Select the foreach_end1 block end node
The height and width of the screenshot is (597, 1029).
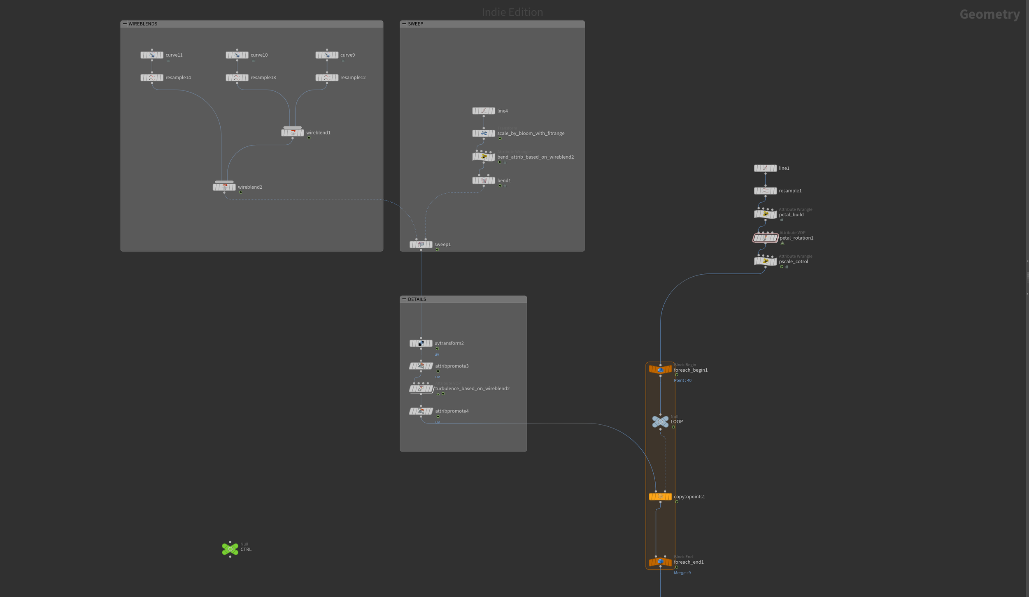pyautogui.click(x=660, y=562)
